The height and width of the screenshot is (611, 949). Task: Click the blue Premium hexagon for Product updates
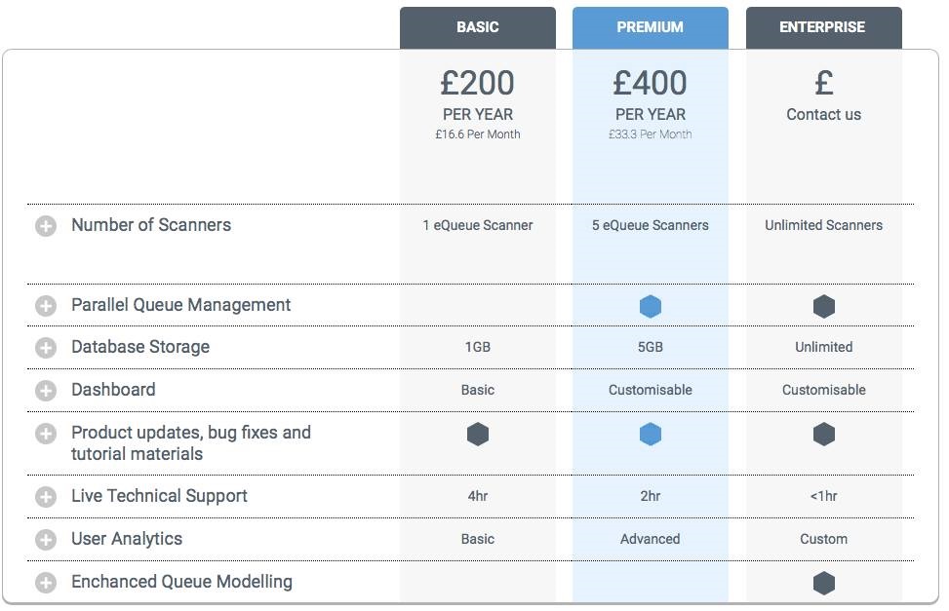tap(650, 434)
